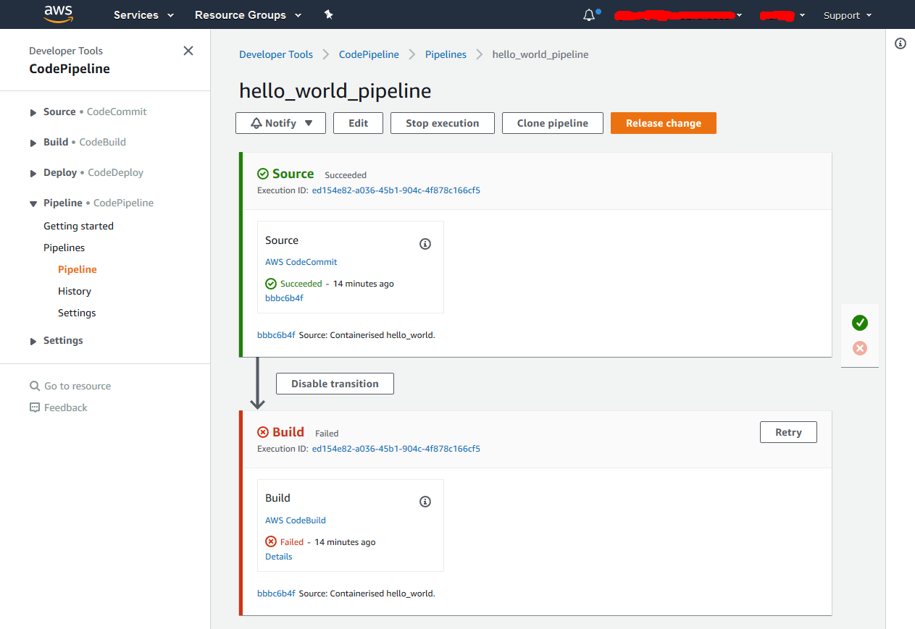Select the red failed stage minimap indicator

coord(860,348)
